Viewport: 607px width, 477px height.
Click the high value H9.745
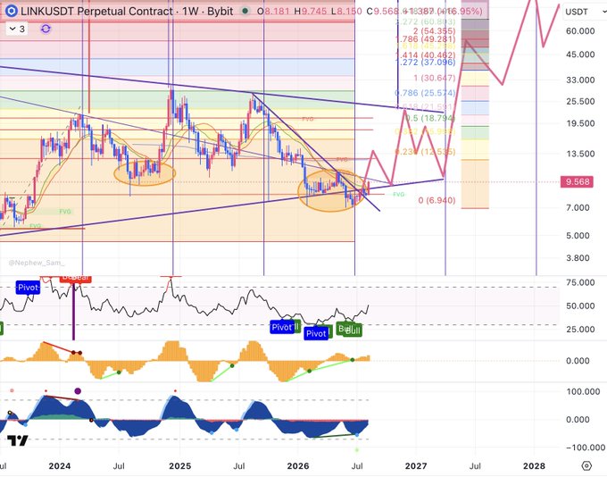(x=310, y=12)
